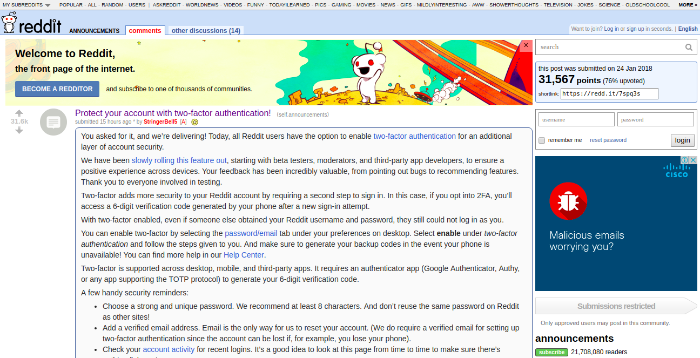Viewport: 700px width, 358px height.
Task: Upvote the two-factor authentication post
Action: tap(19, 113)
